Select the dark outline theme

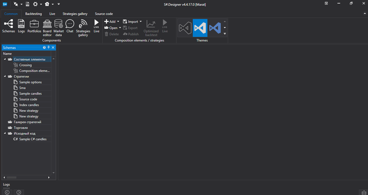coord(185,28)
